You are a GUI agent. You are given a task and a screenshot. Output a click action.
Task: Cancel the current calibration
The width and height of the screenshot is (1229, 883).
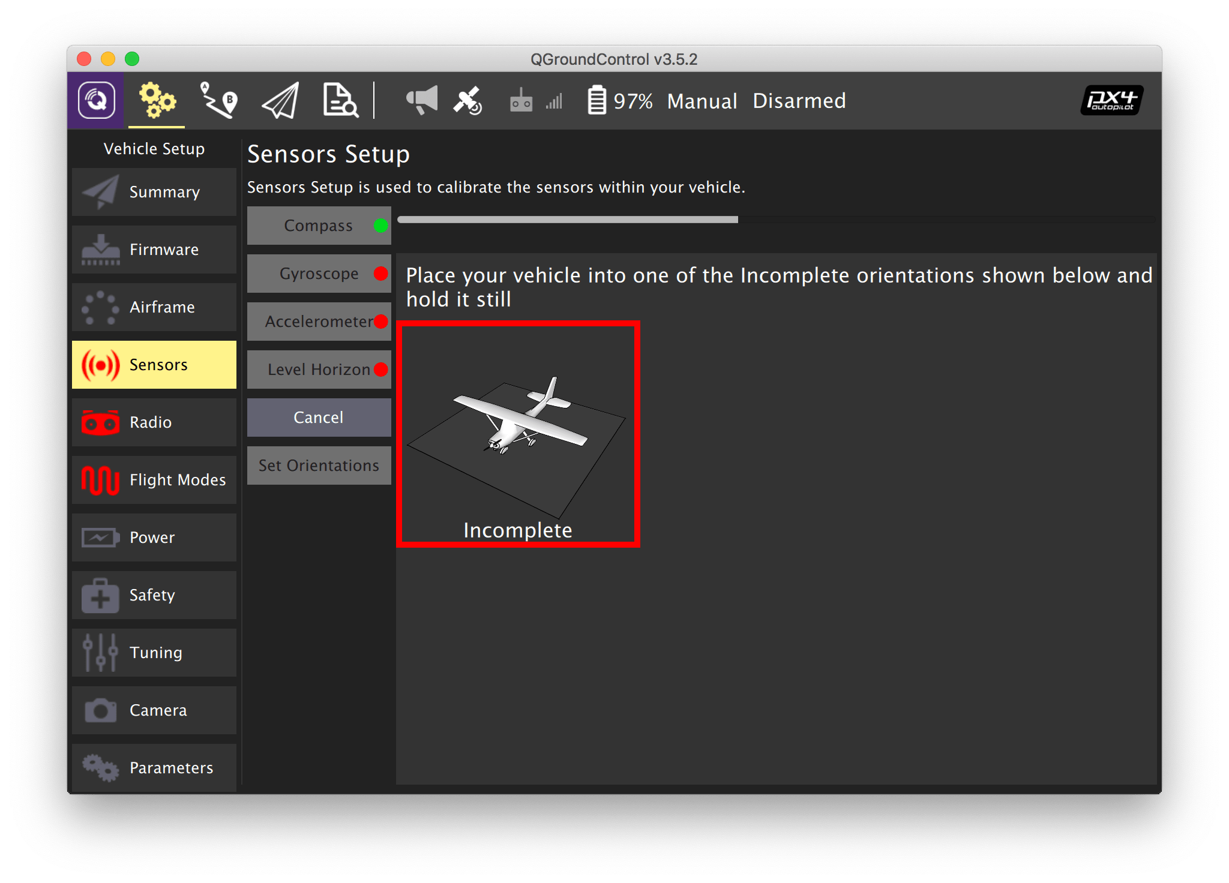point(319,417)
